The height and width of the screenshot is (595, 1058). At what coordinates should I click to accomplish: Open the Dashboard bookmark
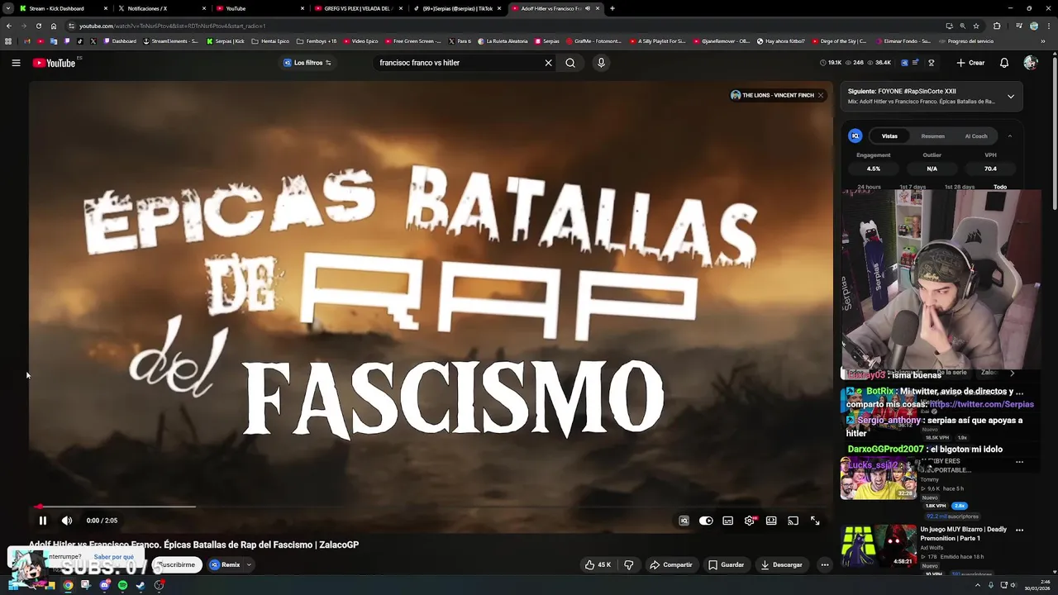(x=120, y=41)
